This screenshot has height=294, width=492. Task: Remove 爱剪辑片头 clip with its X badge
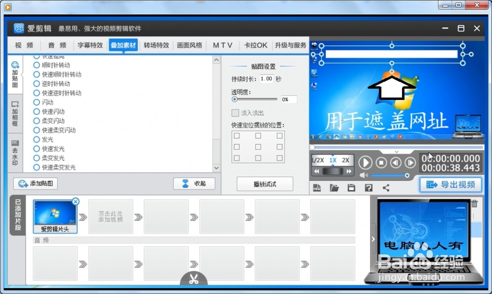(x=75, y=202)
